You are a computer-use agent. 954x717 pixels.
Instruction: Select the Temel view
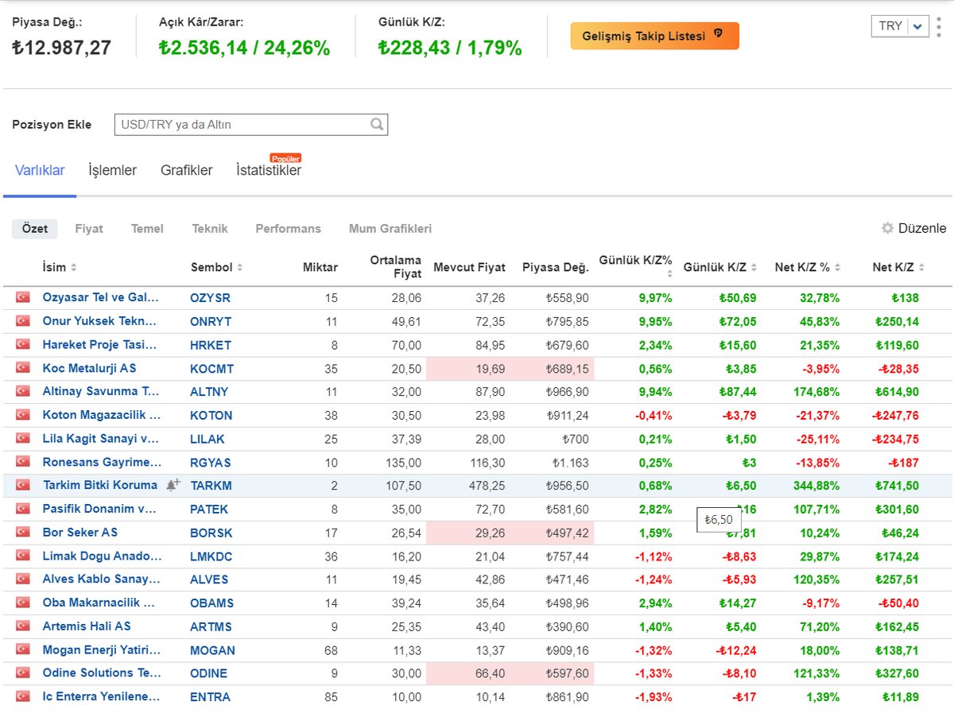click(x=147, y=229)
